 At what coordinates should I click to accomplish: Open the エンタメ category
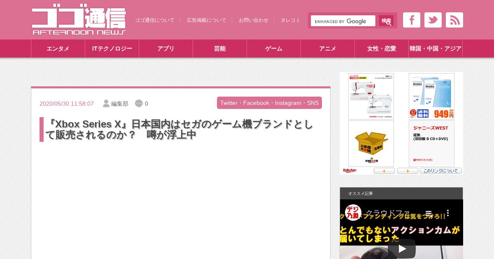click(x=58, y=49)
